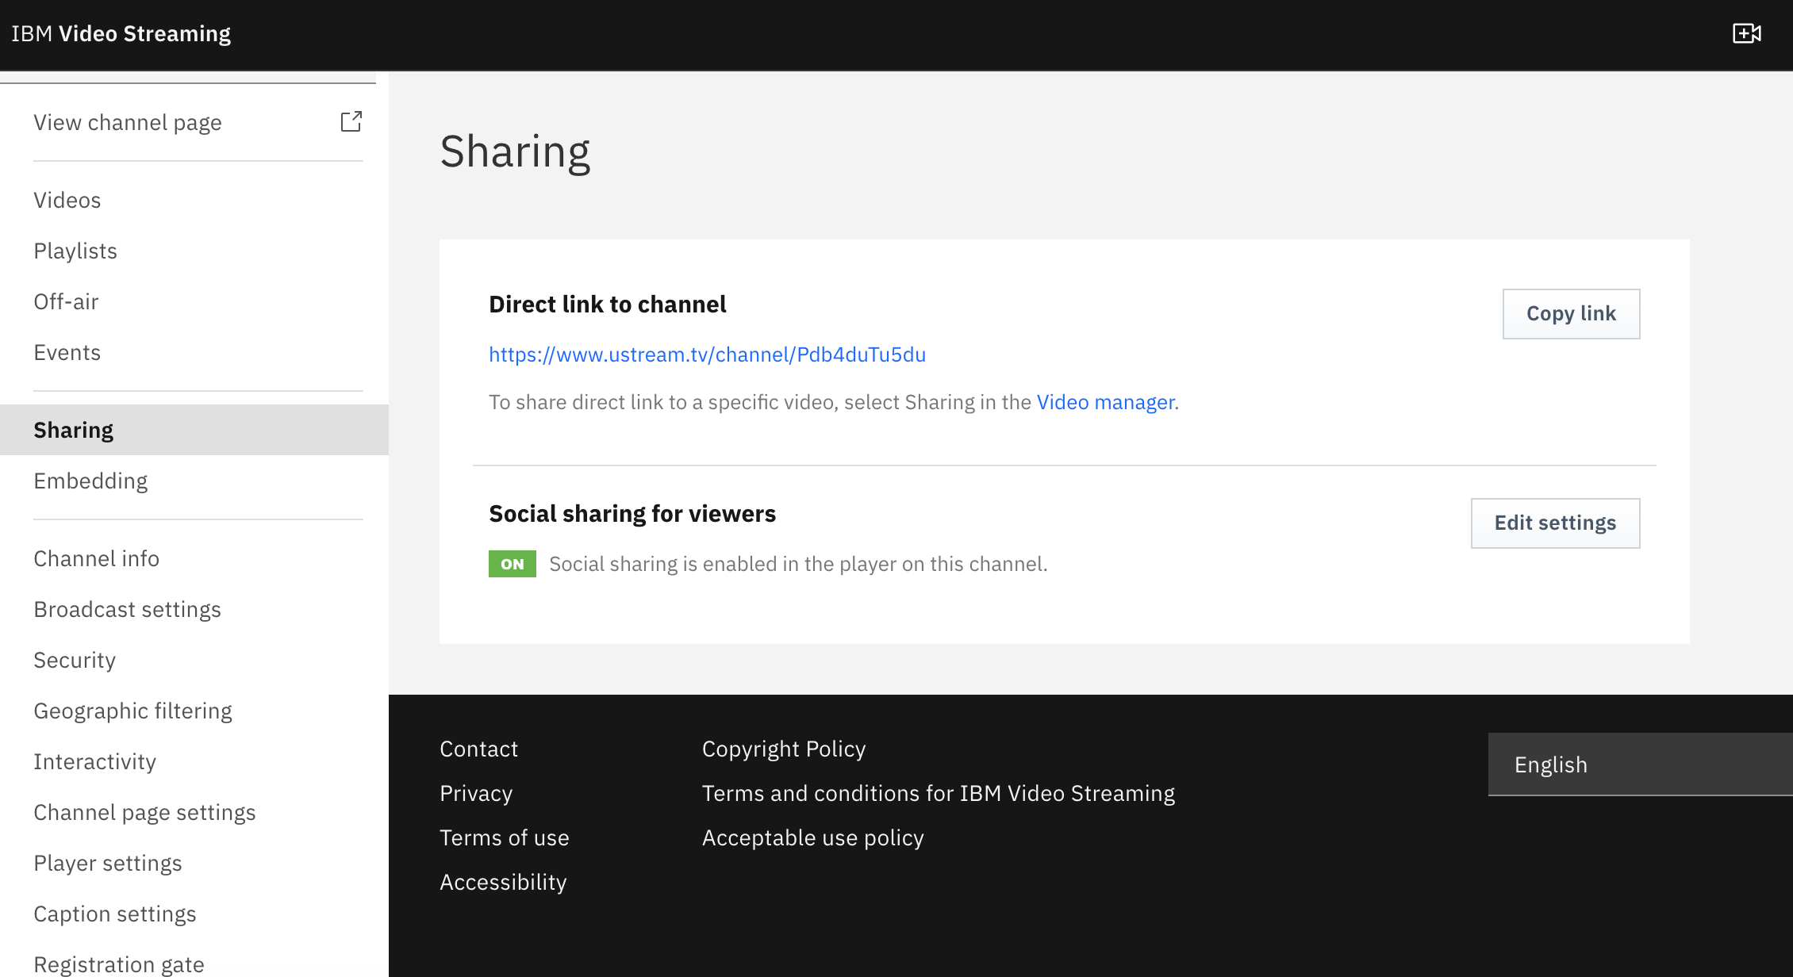This screenshot has height=977, width=1793.
Task: Click the text 'Social sharing is enabled in the player'
Action: coord(722,564)
